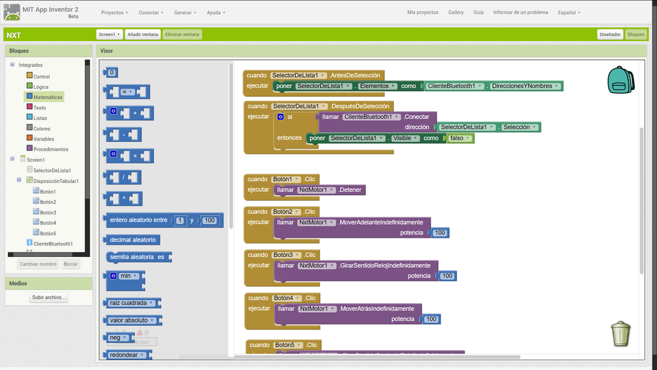Toggle the mutator on the min block
Viewport: 657px width, 370px height.
click(x=114, y=276)
